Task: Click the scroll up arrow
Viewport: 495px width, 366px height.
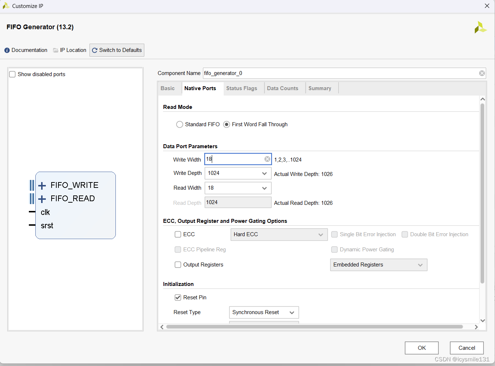Action: [483, 99]
